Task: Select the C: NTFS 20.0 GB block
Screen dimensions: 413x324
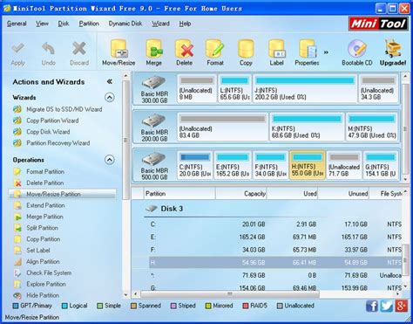Action: click(x=194, y=165)
